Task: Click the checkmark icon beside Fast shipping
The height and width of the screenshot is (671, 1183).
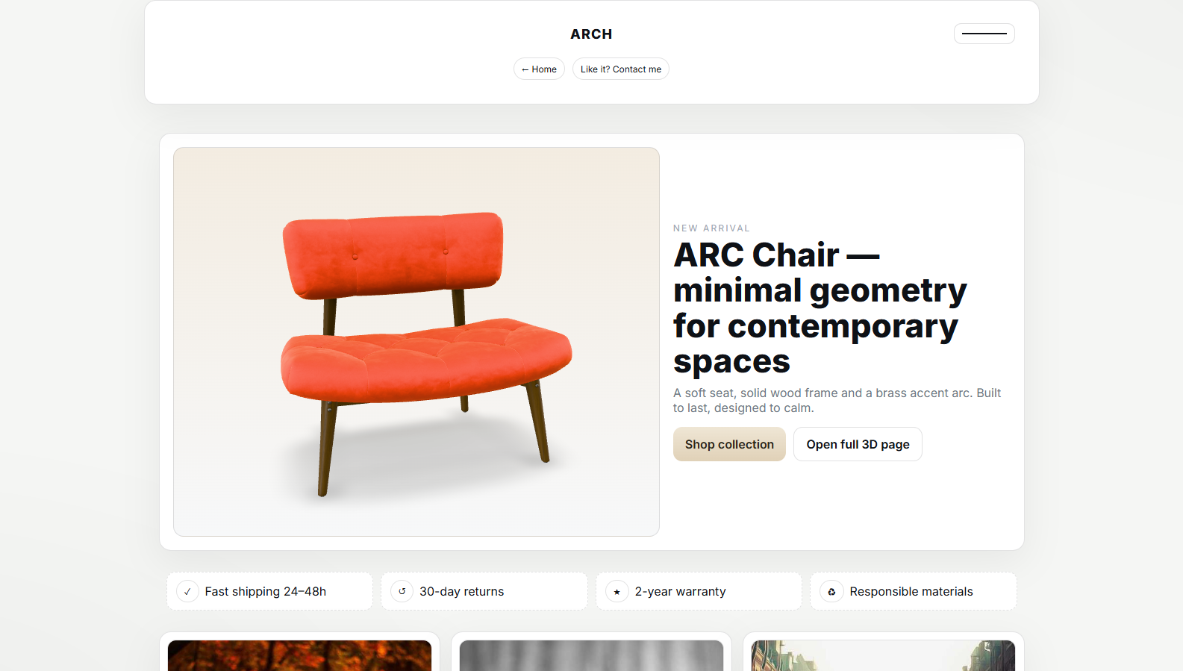Action: click(187, 592)
